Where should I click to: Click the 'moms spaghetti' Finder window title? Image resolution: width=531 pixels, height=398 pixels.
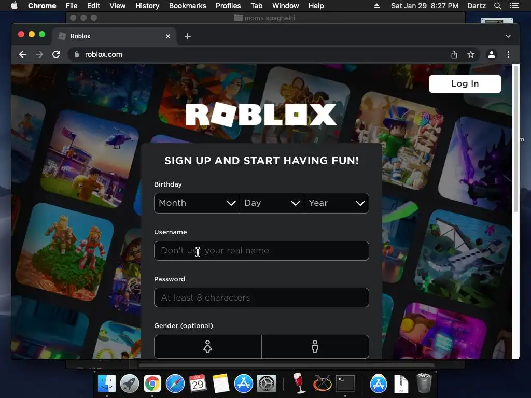click(x=270, y=18)
